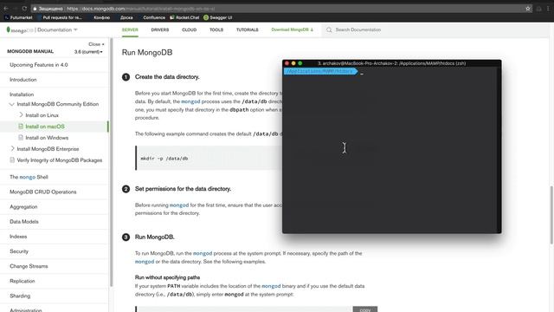Open MongoDB CRUD Operations entry
Viewport: 554px width, 312px height.
(42, 192)
